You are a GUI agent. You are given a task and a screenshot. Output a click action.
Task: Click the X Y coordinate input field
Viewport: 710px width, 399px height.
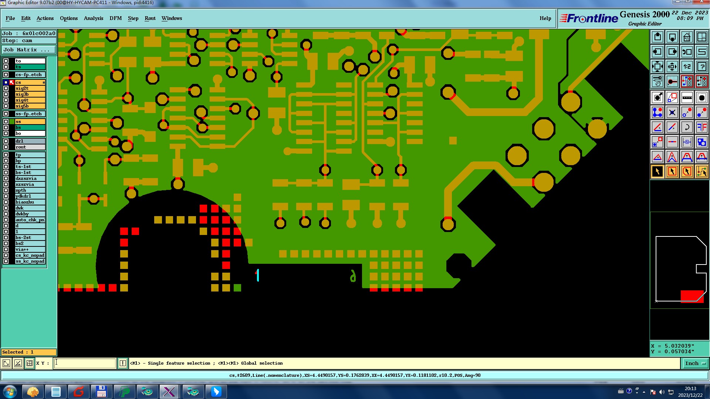(85, 364)
